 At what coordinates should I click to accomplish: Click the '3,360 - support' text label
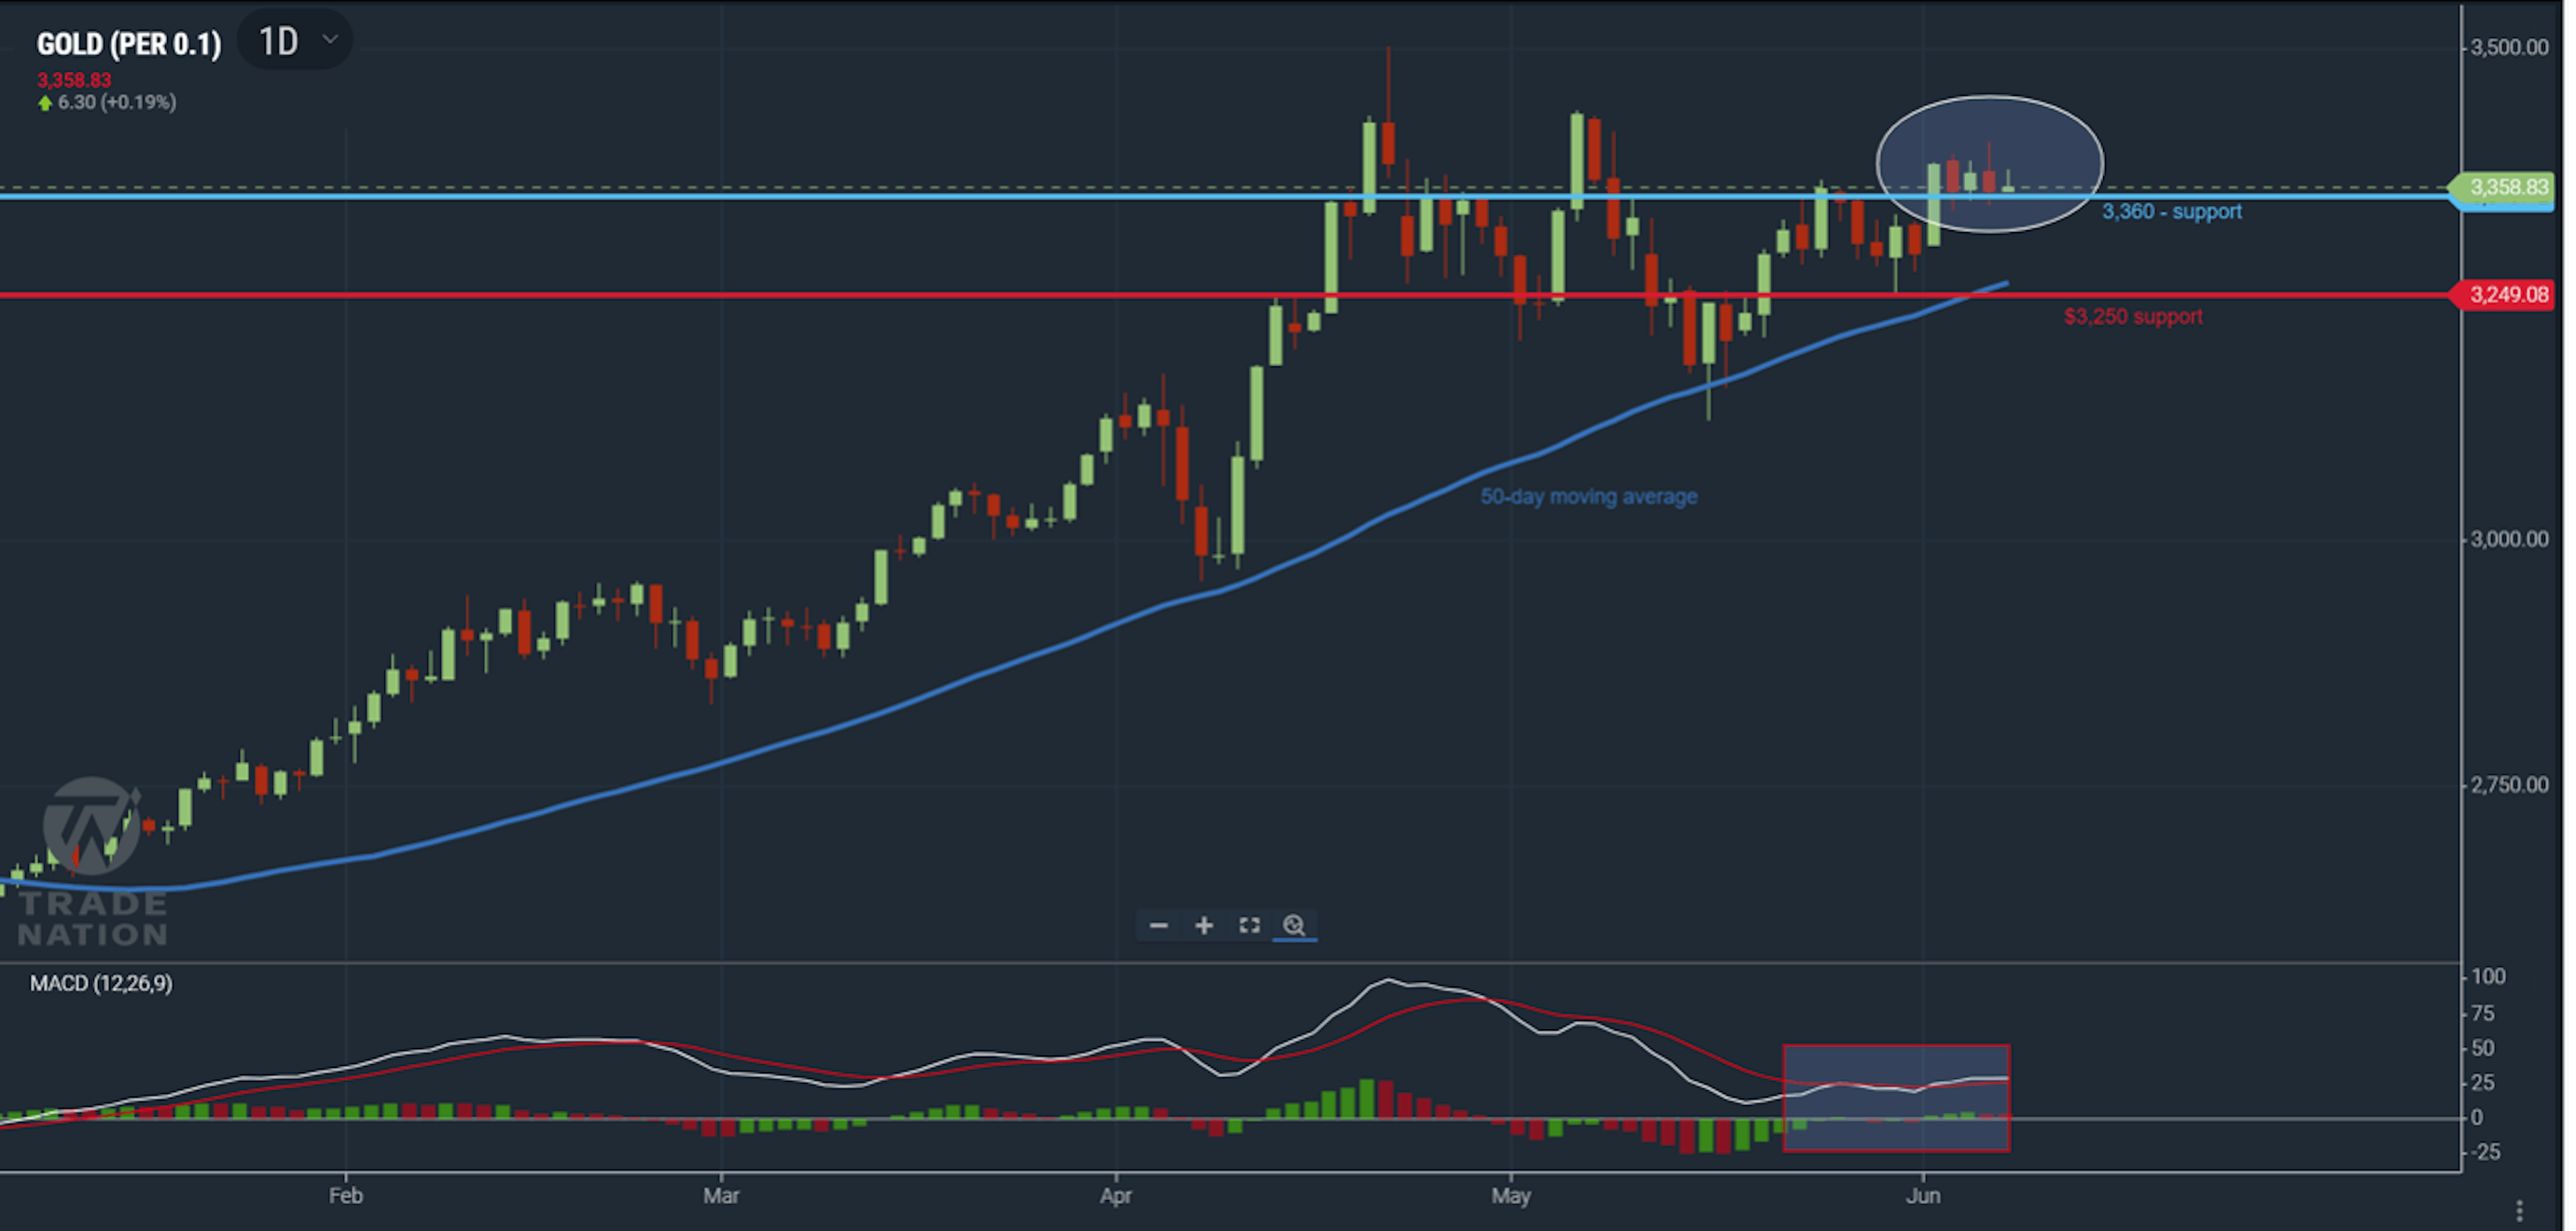click(x=2171, y=212)
